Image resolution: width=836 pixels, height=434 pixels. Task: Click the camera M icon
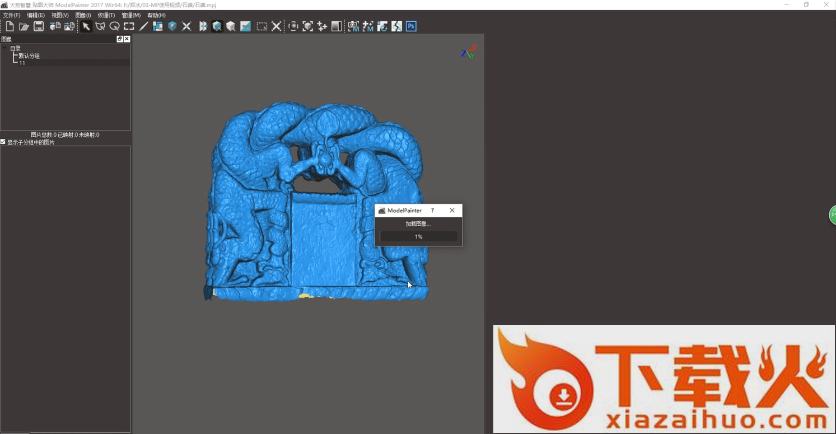pos(353,26)
